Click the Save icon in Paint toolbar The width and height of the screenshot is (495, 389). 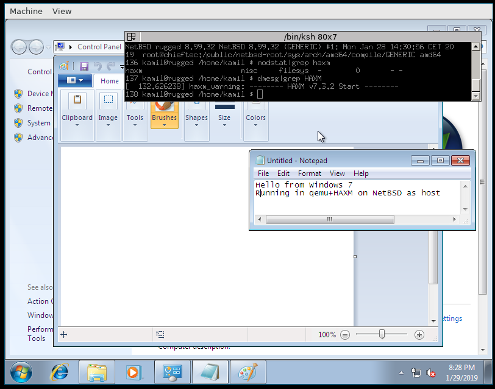84,66
